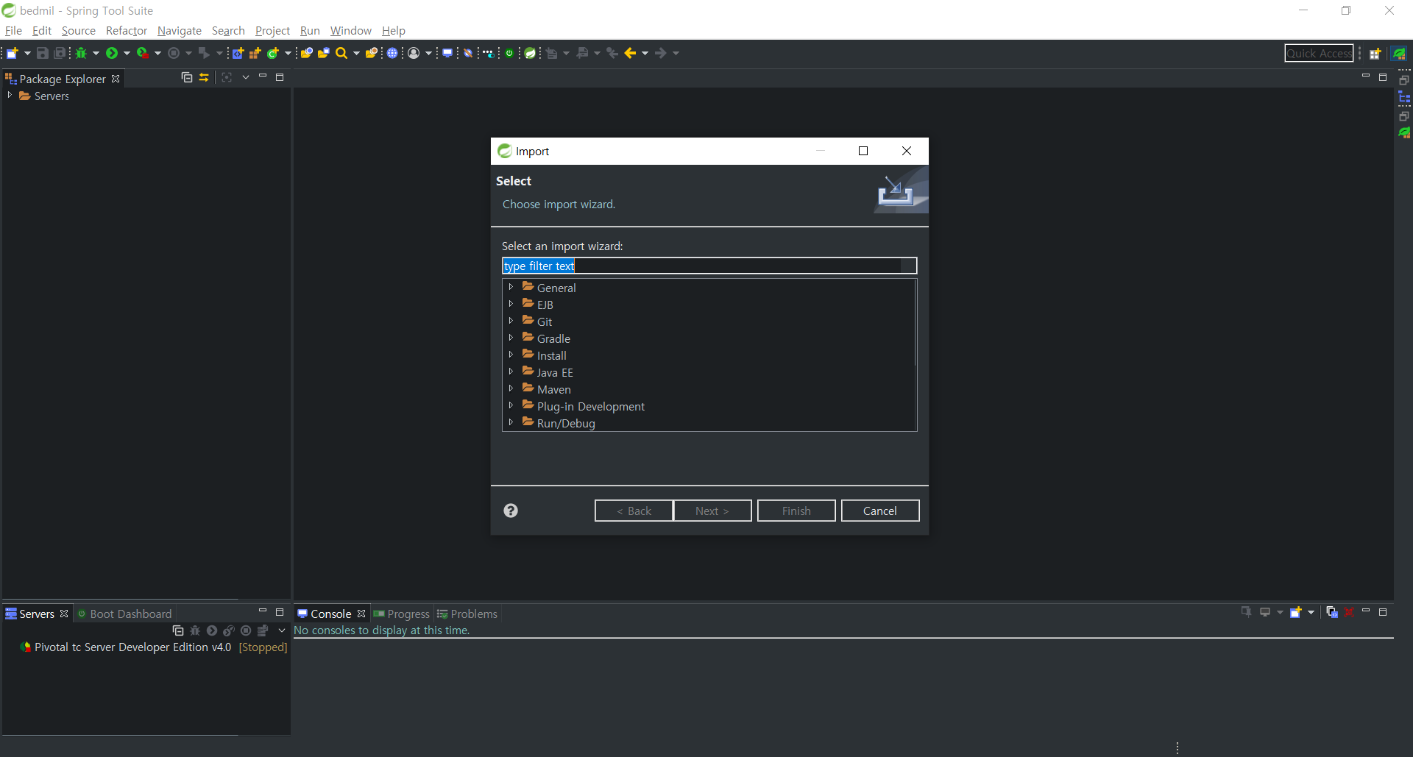Click the Boot Dashboard power icon in toolbar
1413x757 pixels.
pos(509,53)
